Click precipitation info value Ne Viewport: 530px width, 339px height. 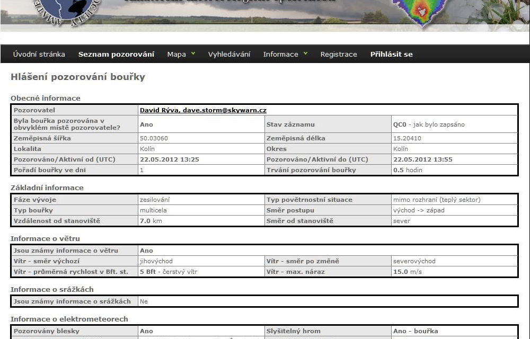click(x=144, y=301)
